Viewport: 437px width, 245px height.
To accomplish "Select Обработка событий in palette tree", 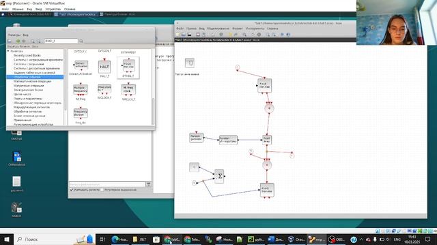I will tap(27, 77).
